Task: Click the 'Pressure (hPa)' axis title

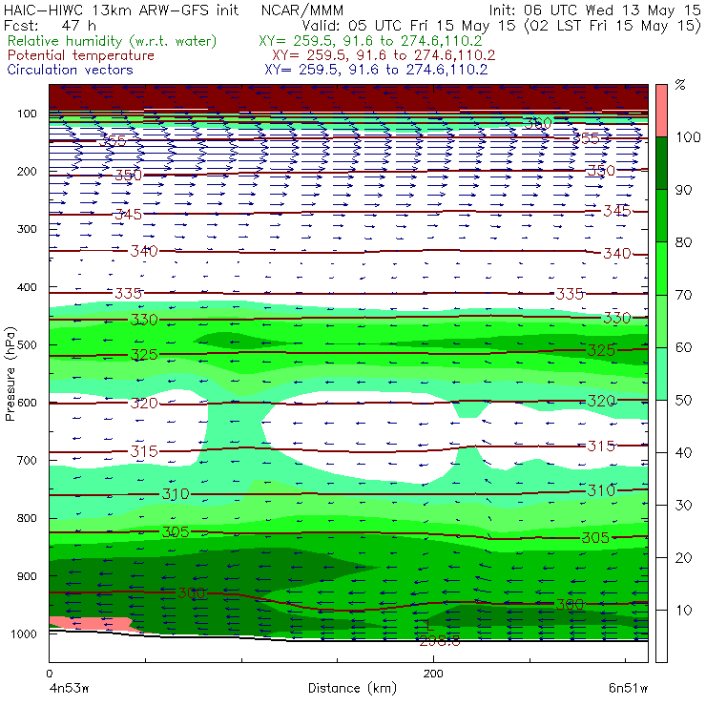Action: pos(10,374)
